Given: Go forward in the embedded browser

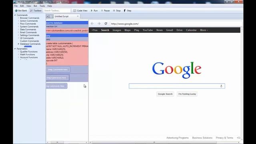Looking at the screenshot, I should click(99, 24).
